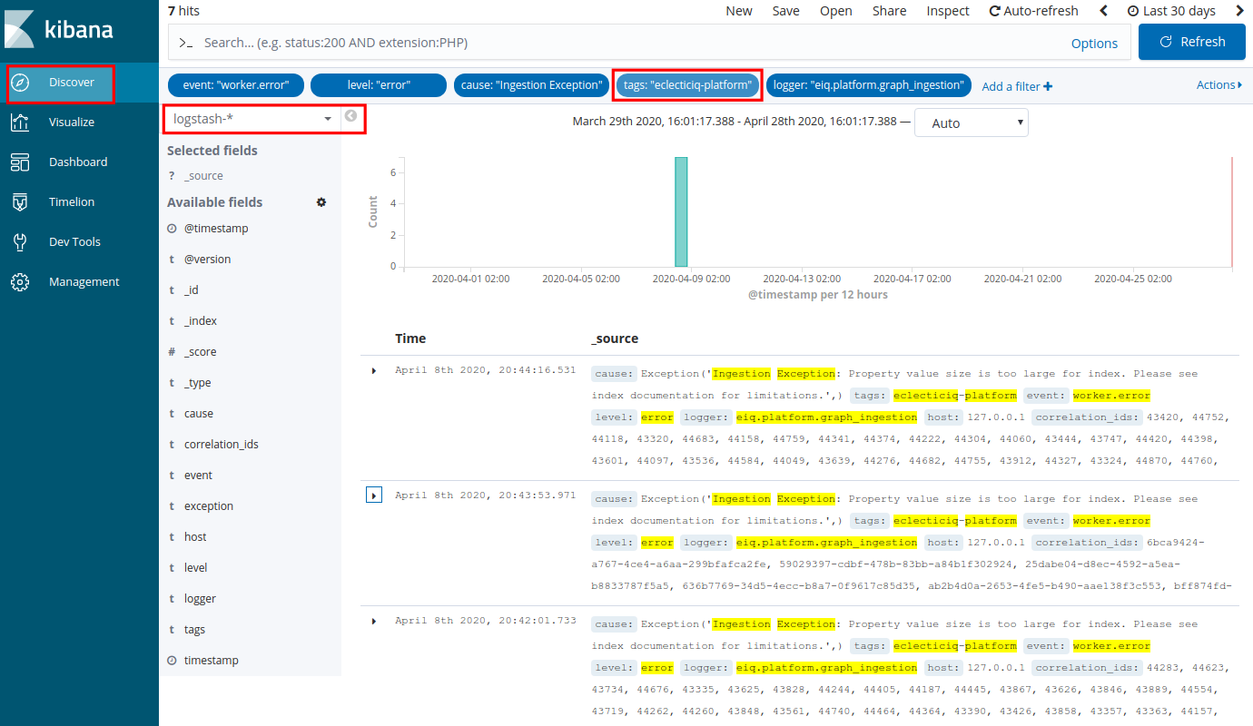
Task: Click the Auto-refresh control
Action: pos(1035,11)
